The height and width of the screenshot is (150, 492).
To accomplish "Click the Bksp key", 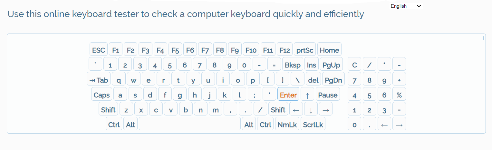I will tap(293, 65).
